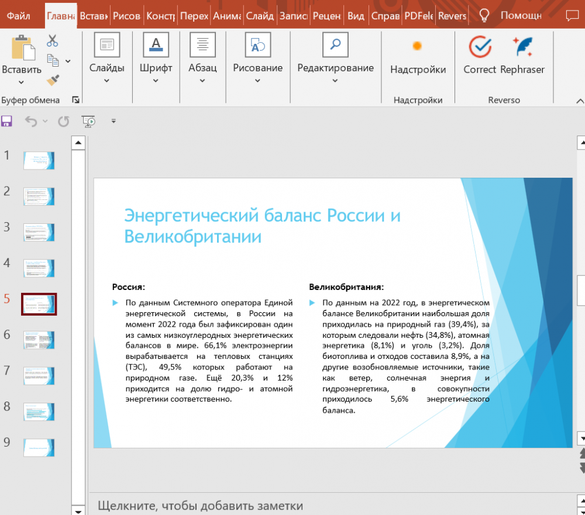Select slide 3 thumbnail
The image size is (585, 515).
(x=39, y=232)
